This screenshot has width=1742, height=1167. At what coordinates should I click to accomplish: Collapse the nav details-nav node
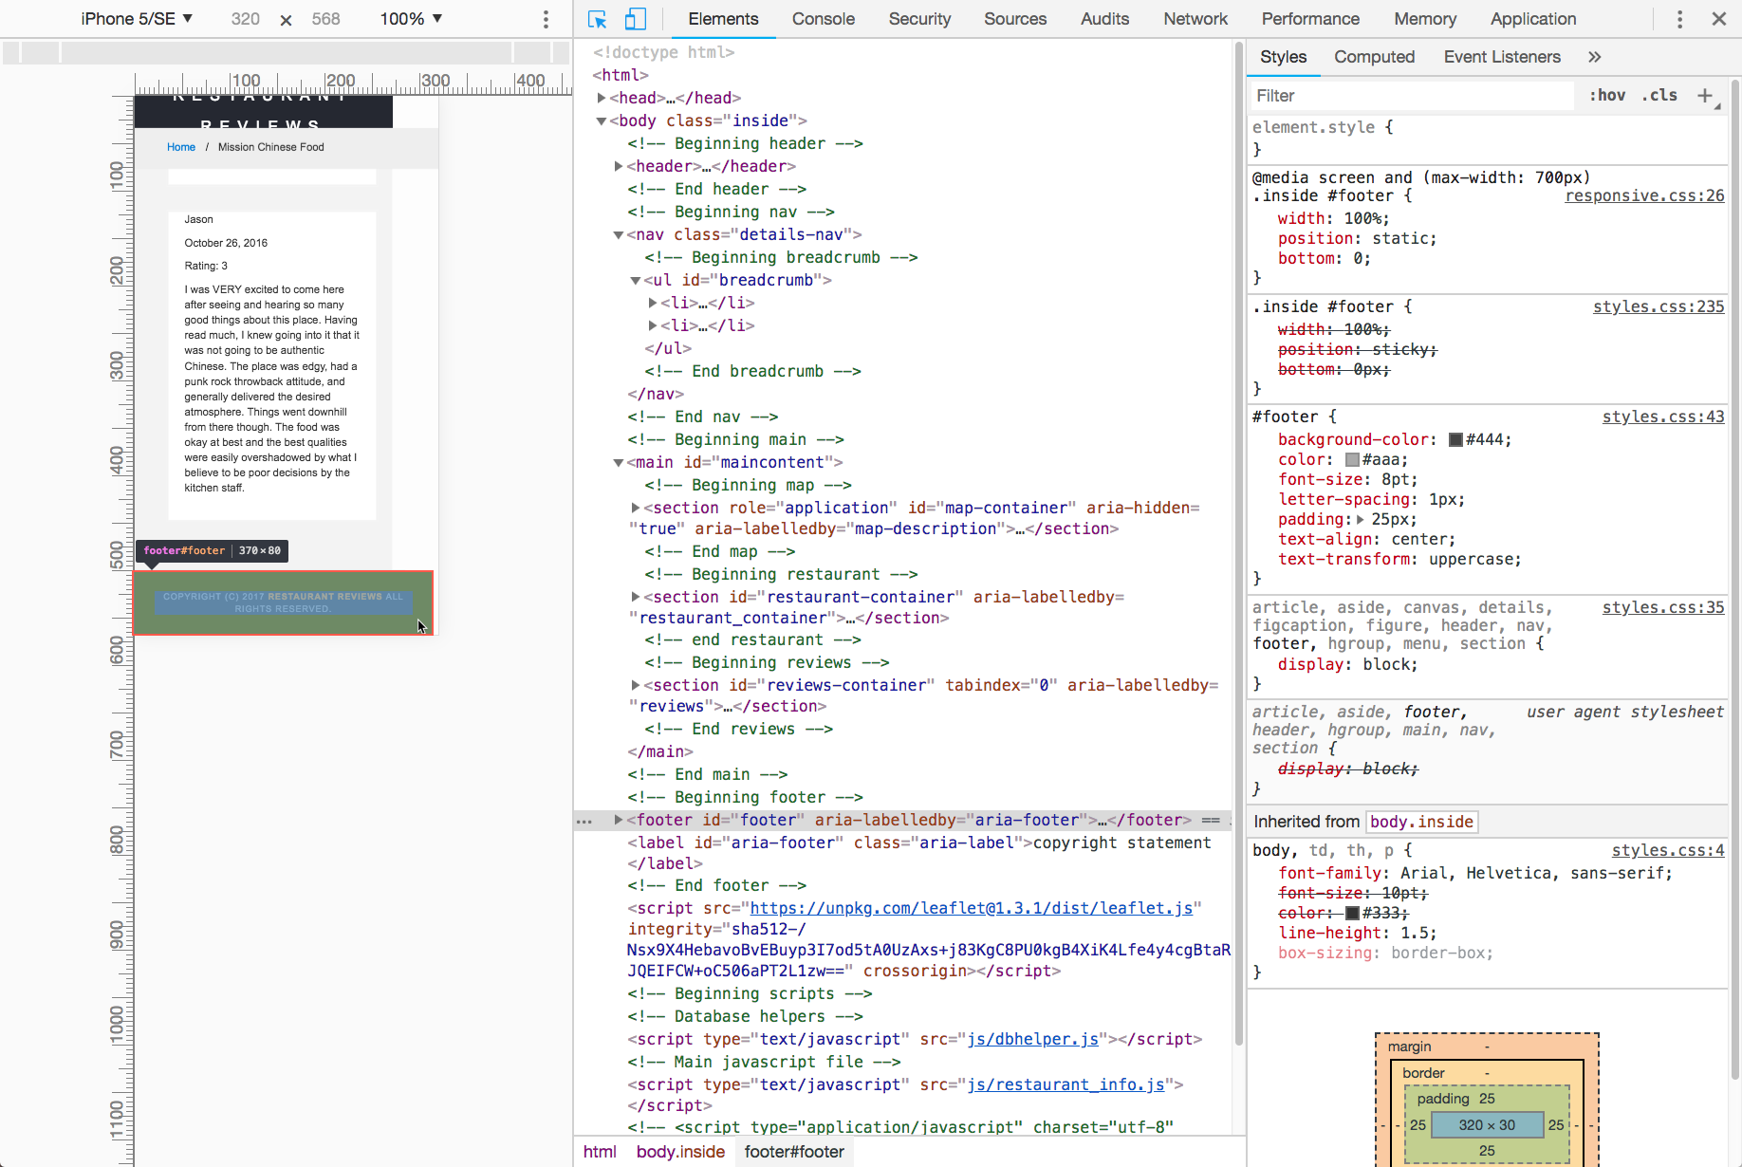(619, 234)
